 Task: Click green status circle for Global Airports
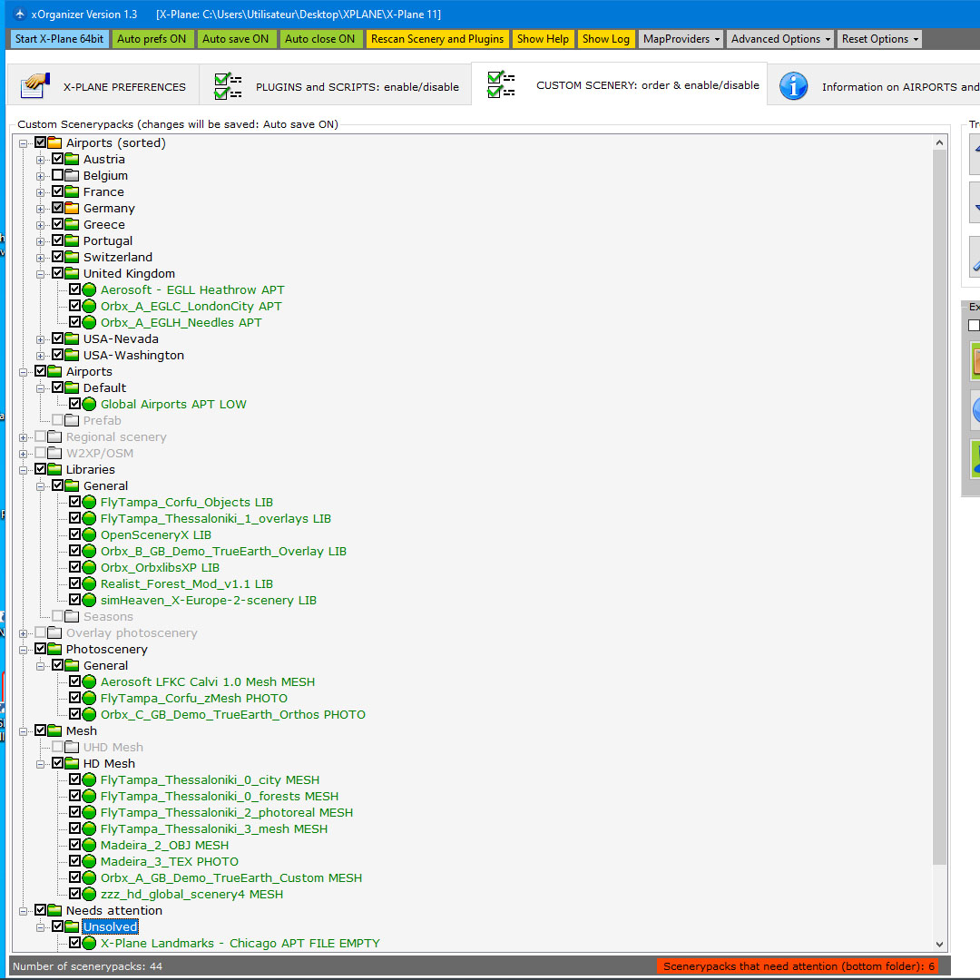coord(89,405)
